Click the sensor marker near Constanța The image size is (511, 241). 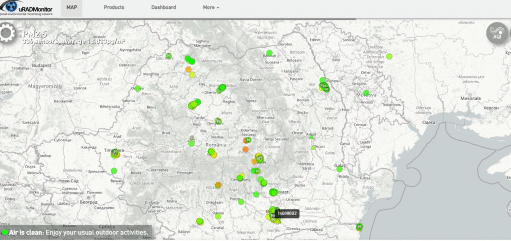pyautogui.click(x=360, y=226)
